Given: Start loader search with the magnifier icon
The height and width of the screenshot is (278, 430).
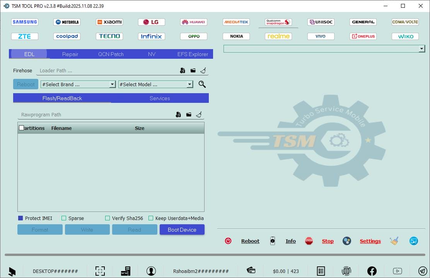Looking at the screenshot, I should [x=202, y=84].
